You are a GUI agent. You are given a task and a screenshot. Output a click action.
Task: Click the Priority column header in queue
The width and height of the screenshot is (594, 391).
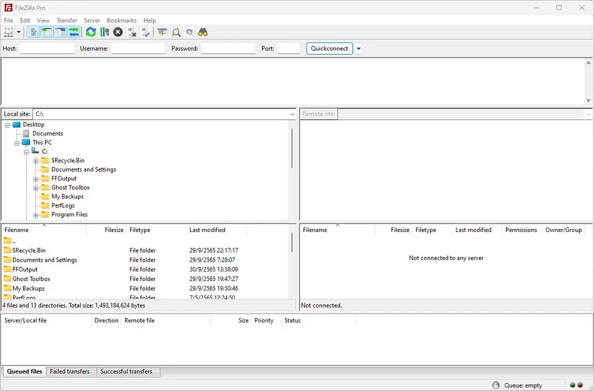266,321
